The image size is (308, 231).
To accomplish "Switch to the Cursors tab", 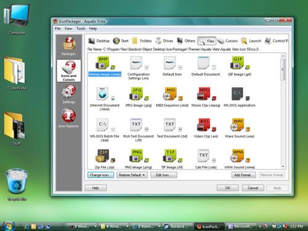I will pos(227,41).
